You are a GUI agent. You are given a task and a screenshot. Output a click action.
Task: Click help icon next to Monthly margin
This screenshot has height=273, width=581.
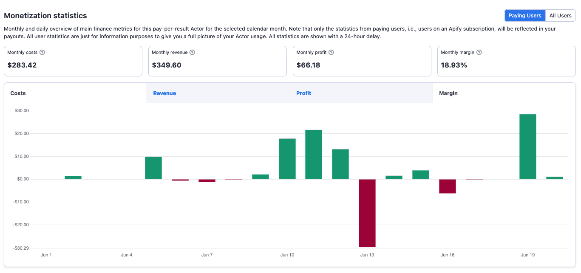pyautogui.click(x=479, y=53)
